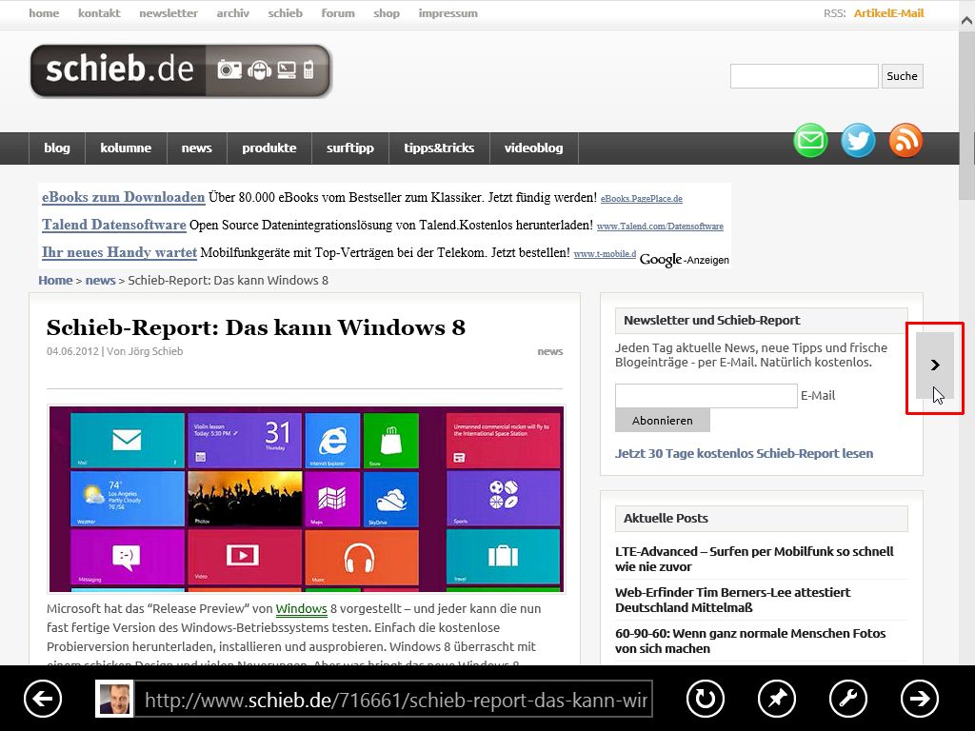The width and height of the screenshot is (975, 731).
Task: Open the schieb link in top menu
Action: coord(286,13)
